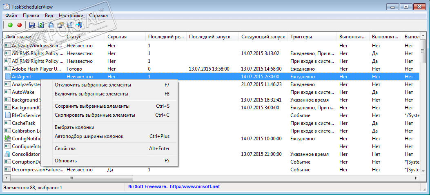Viewport: 430px width, 195px height.
Task: Click the icon of DecompressionFailure row
Action: [7, 170]
